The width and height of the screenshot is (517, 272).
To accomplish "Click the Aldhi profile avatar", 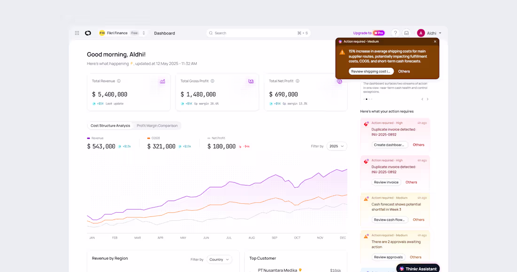I will click(421, 33).
